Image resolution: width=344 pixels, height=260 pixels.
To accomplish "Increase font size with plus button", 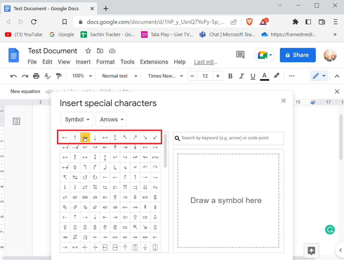I will tap(218, 76).
